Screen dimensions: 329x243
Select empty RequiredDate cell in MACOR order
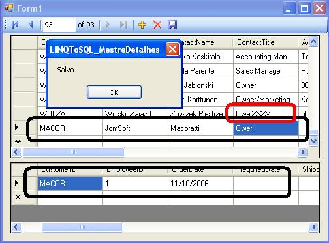point(266,184)
